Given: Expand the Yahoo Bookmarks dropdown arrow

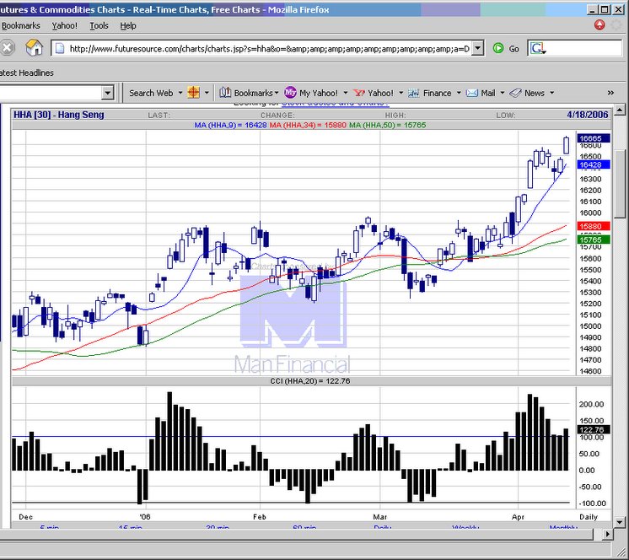Looking at the screenshot, I should pyautogui.click(x=277, y=93).
